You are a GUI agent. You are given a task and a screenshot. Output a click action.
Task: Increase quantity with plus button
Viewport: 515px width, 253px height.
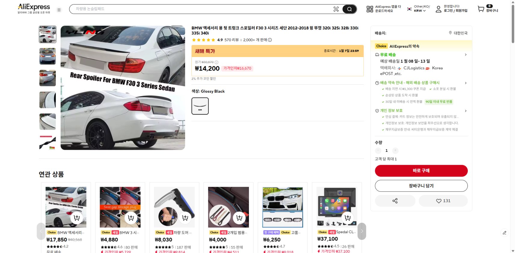[395, 150]
